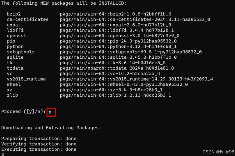Image resolution: width=235 pixels, height=156 pixels.
Task: Click the expat package name
Action: (x=14, y=25)
